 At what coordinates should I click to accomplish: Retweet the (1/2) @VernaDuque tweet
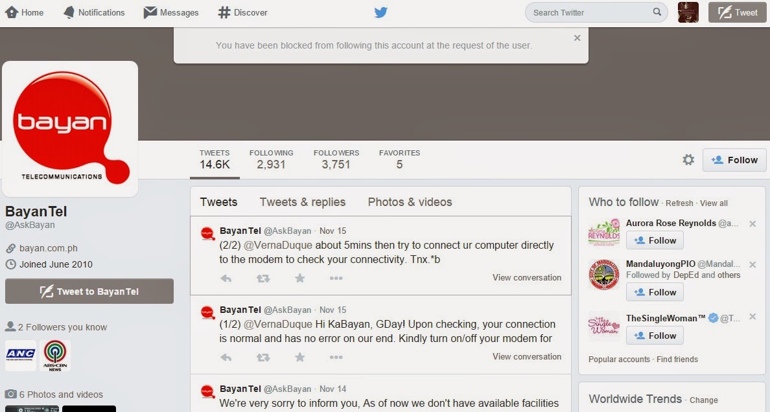tap(263, 358)
